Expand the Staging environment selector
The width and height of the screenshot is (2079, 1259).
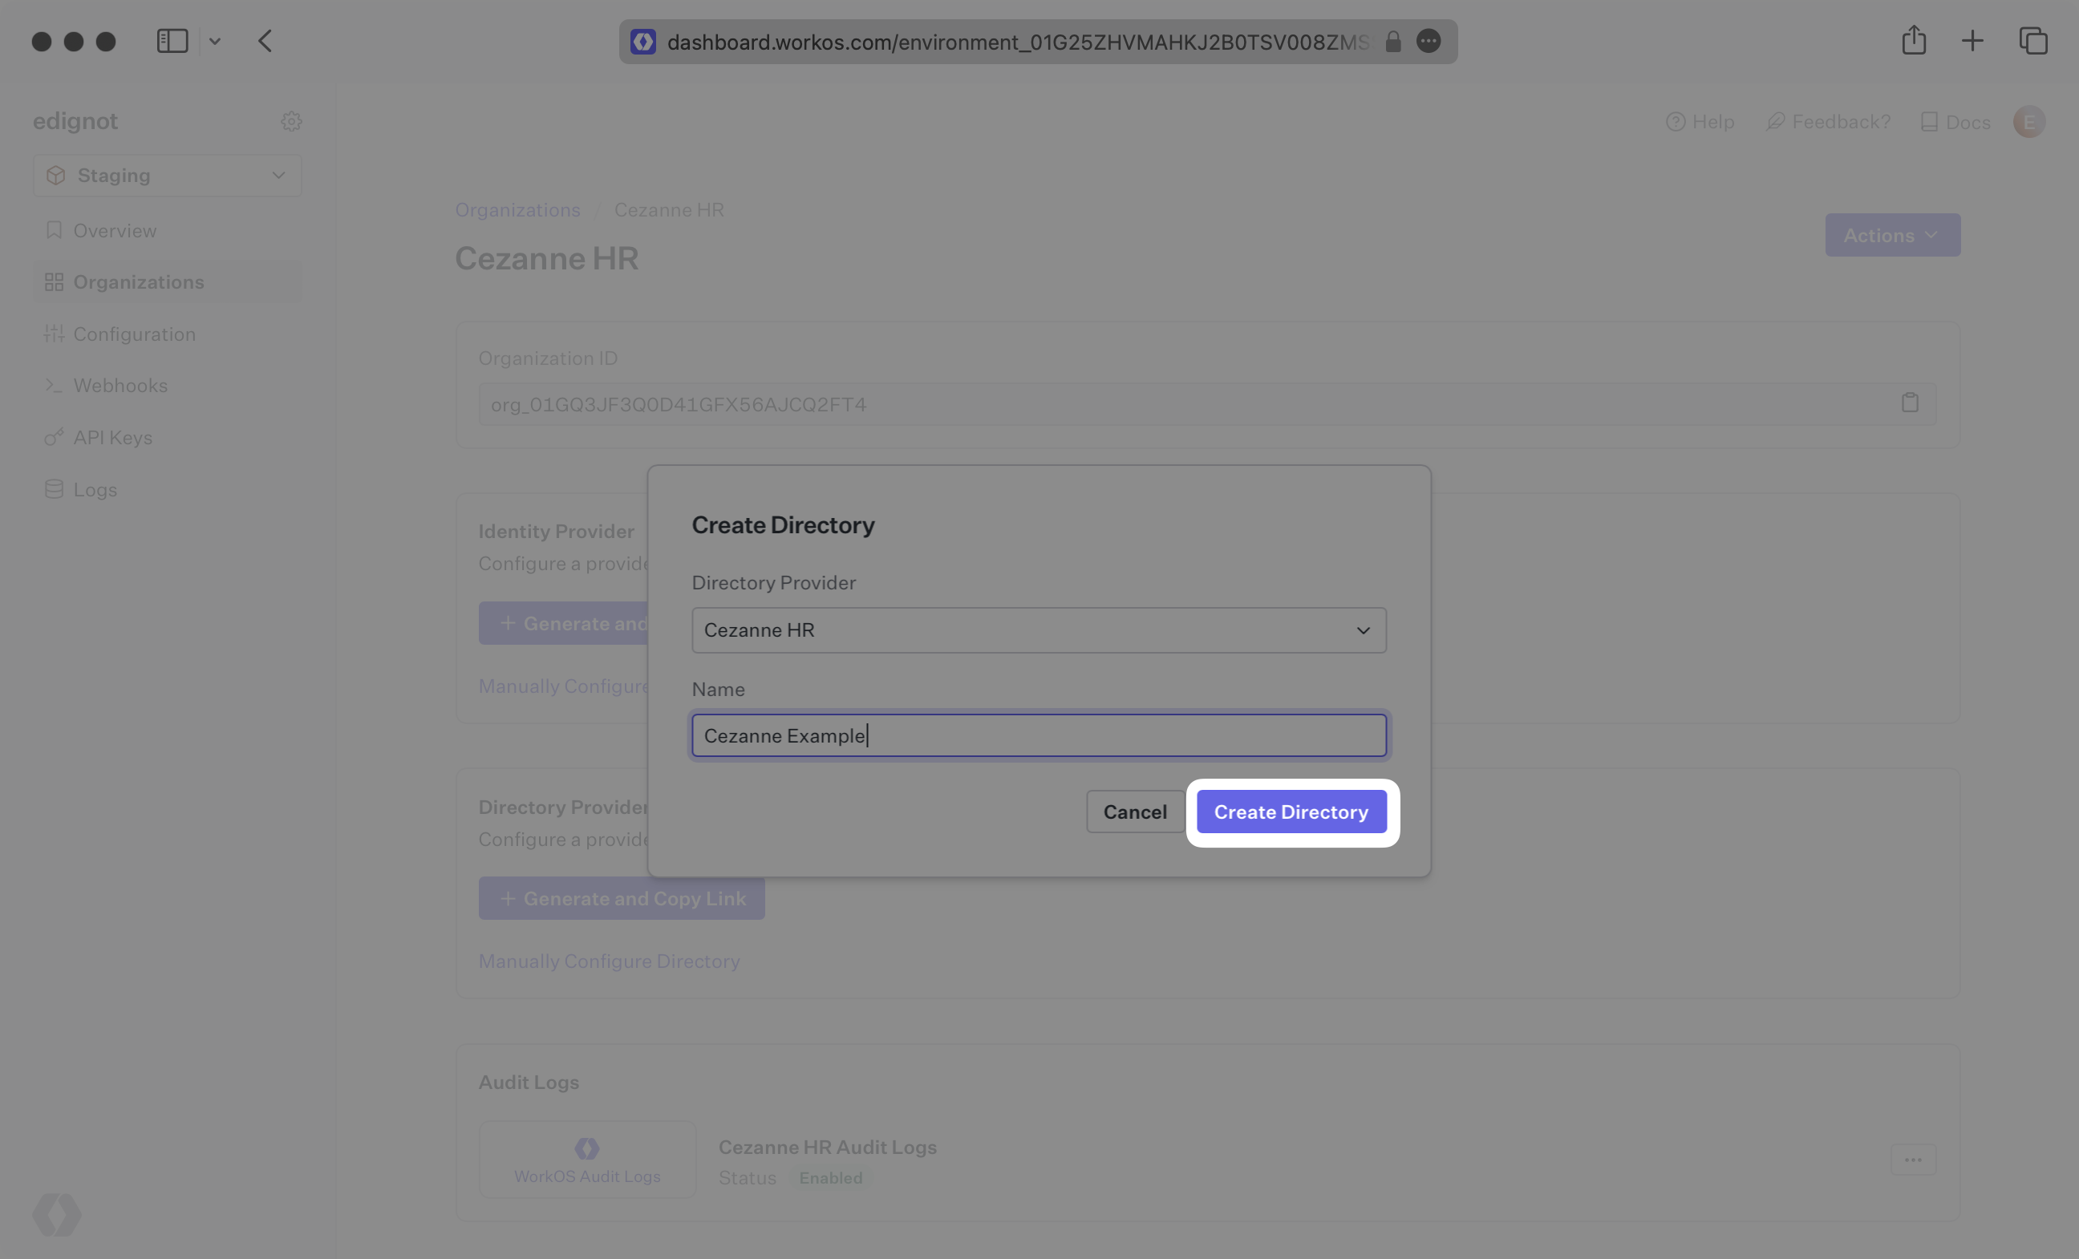166,175
